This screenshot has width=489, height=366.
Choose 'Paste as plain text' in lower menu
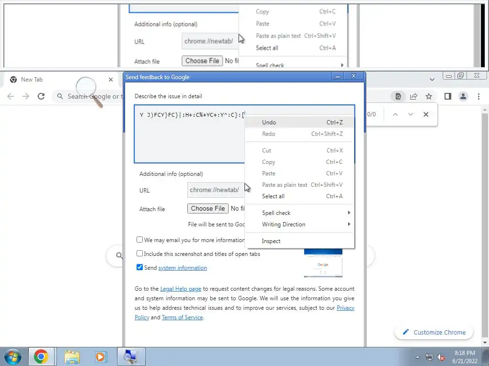pyautogui.click(x=300, y=185)
